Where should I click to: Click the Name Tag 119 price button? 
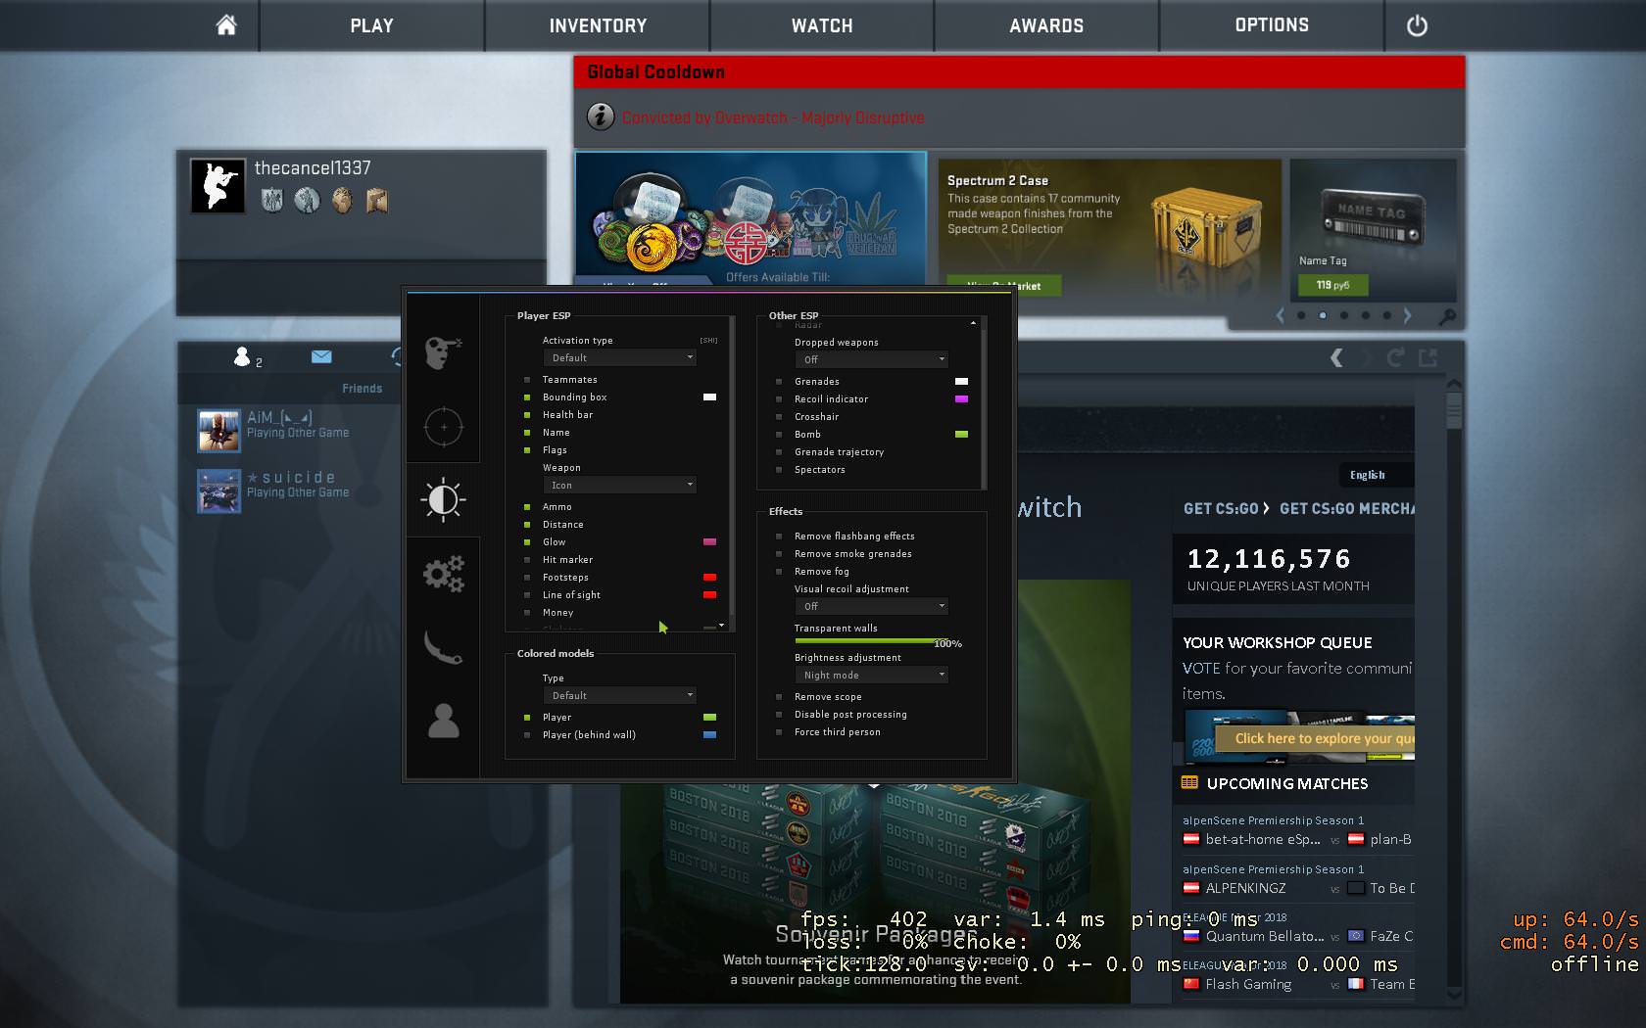tap(1332, 285)
